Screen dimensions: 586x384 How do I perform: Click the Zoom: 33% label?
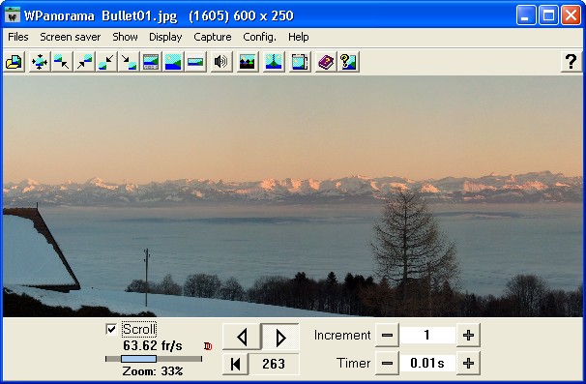click(x=153, y=371)
